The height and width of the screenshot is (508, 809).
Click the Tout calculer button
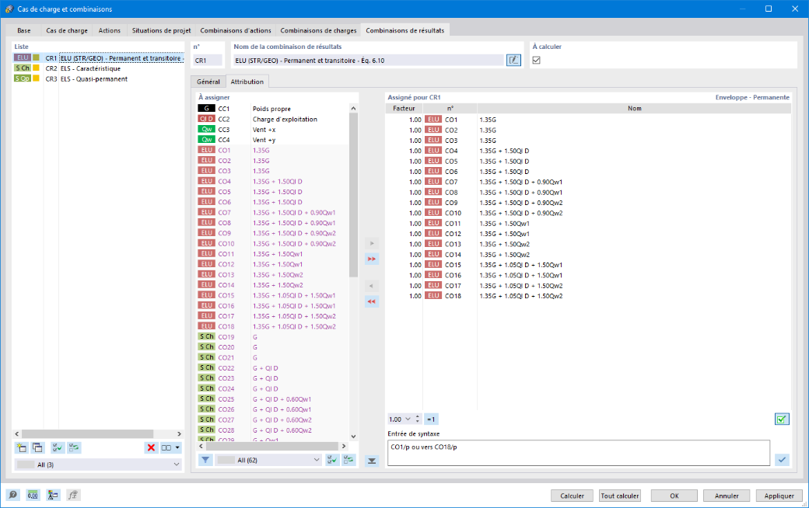click(x=620, y=496)
